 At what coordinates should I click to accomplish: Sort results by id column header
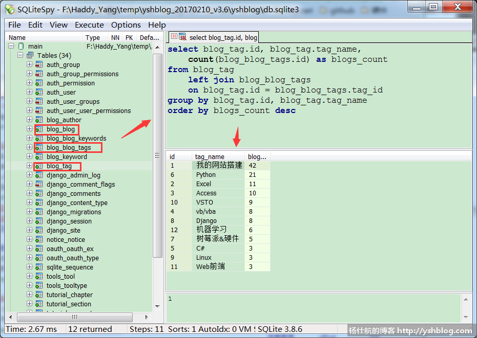click(x=179, y=156)
